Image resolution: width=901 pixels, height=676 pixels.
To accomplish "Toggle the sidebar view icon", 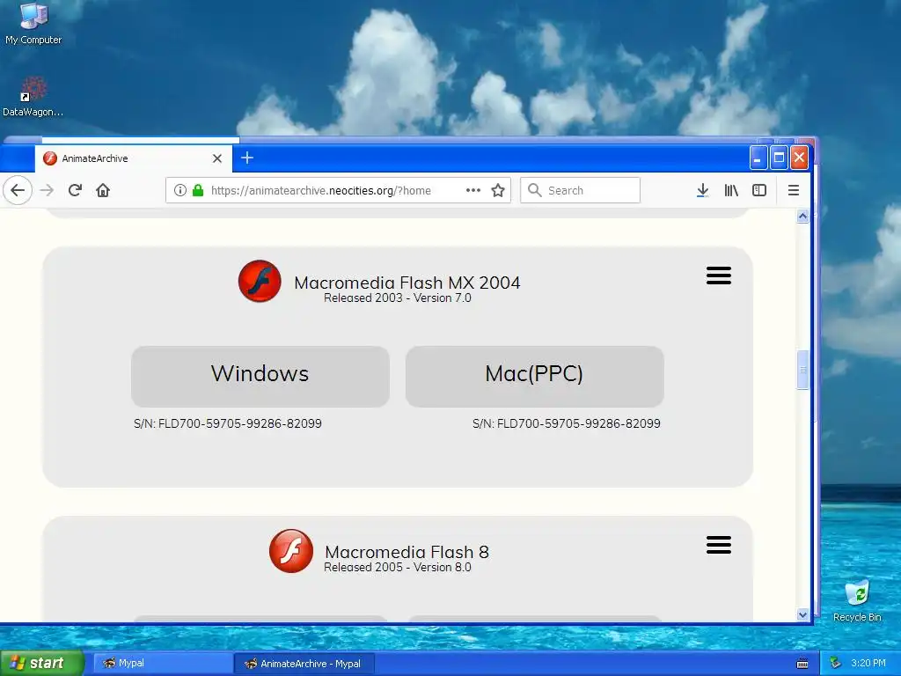I will (x=759, y=190).
